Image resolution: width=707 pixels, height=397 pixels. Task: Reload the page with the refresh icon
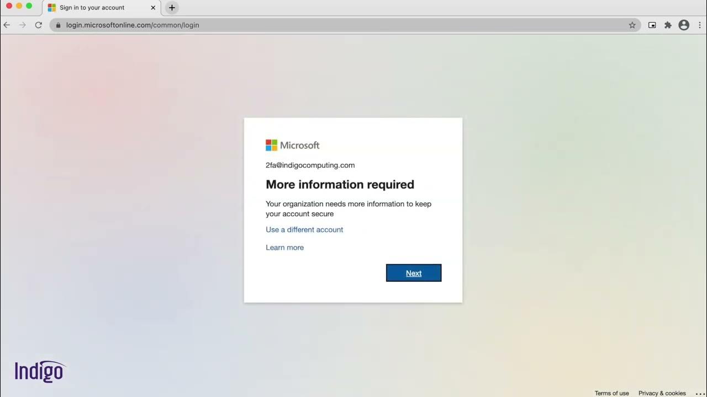coord(39,25)
